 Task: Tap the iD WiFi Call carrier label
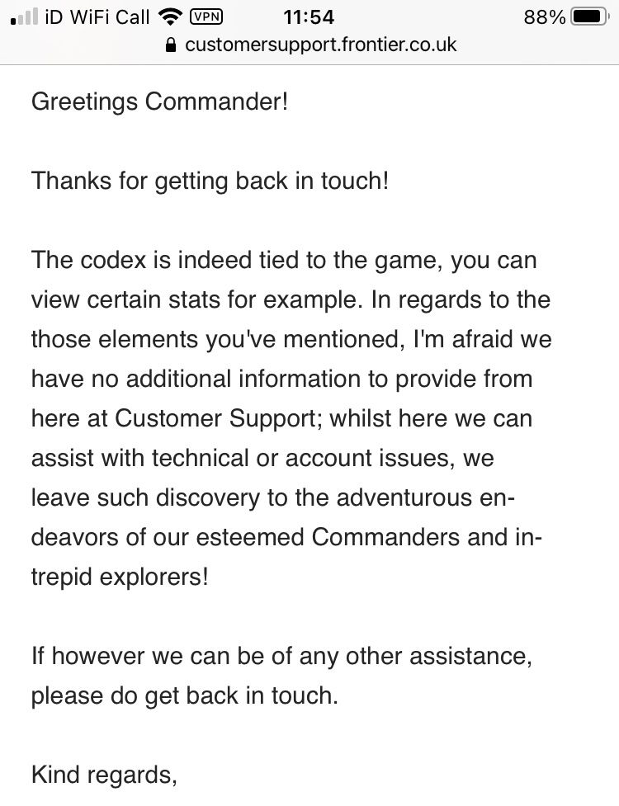tap(97, 17)
